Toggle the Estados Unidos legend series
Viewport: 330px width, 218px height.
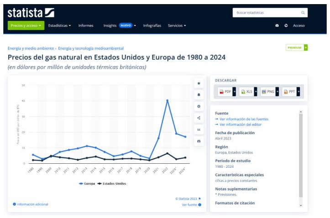tap(111, 183)
